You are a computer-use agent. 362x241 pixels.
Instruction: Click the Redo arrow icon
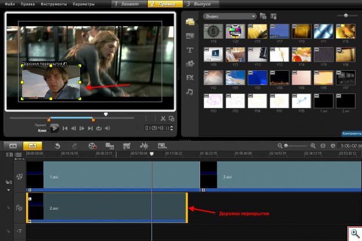tap(75, 146)
